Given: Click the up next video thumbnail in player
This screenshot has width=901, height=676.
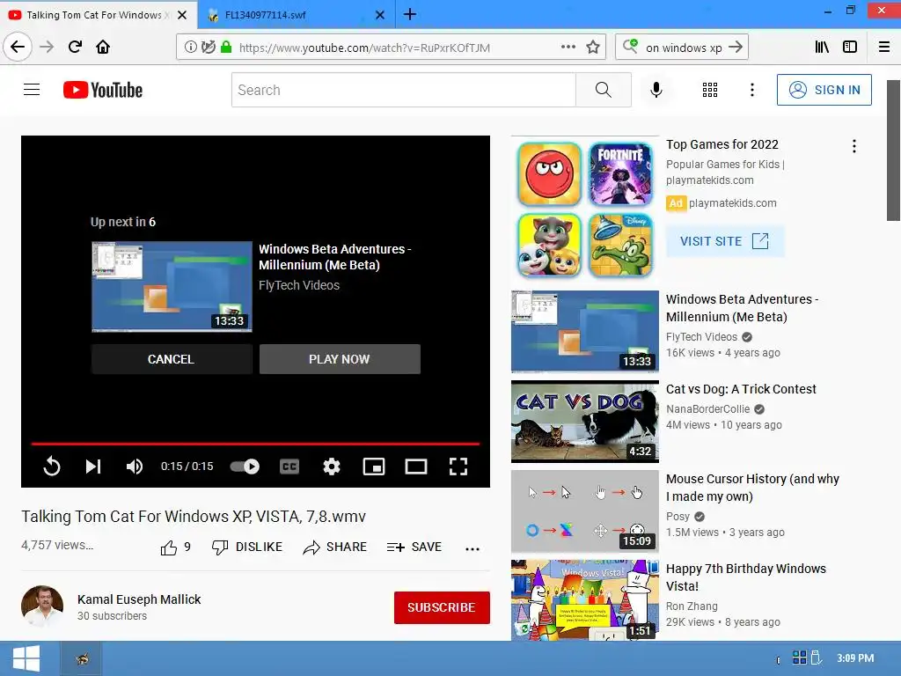Looking at the screenshot, I should coord(172,287).
